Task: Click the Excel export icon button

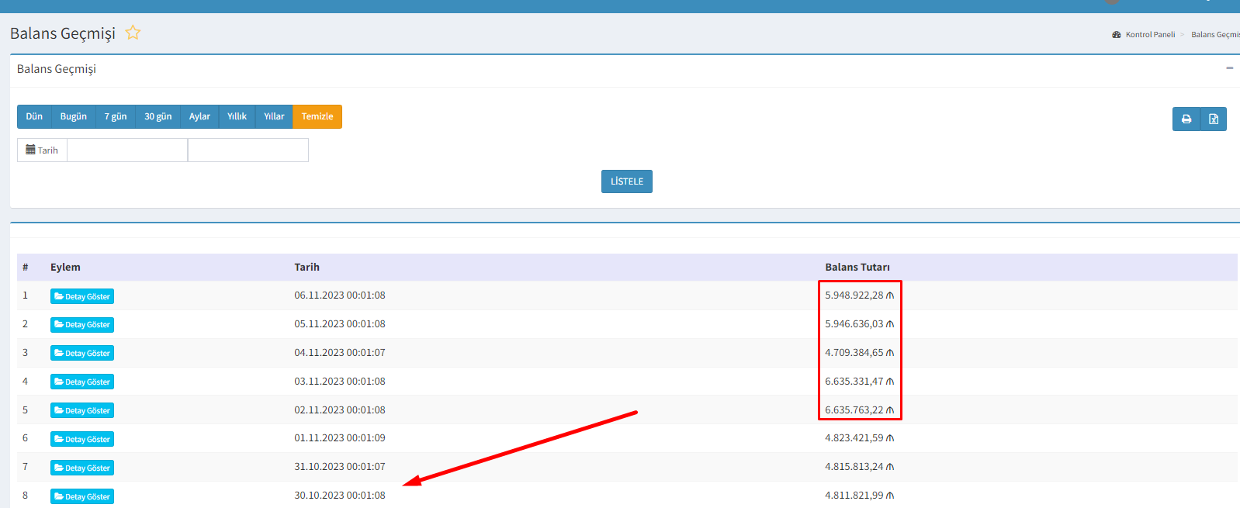Action: pos(1214,119)
